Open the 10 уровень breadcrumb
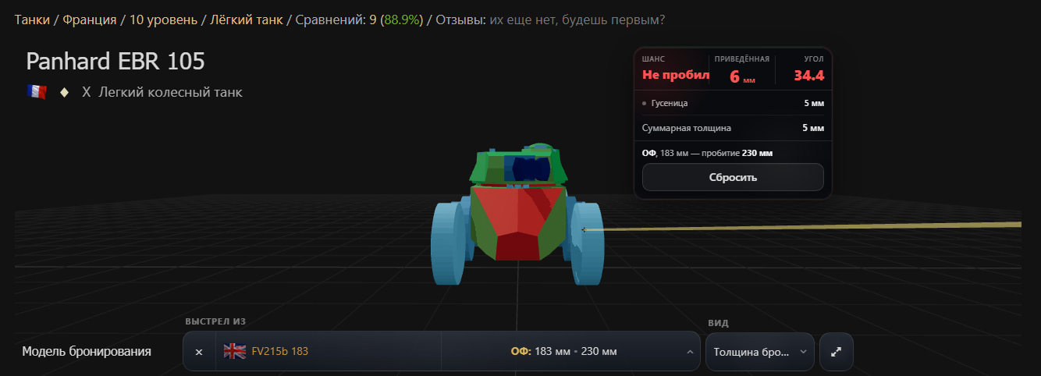The width and height of the screenshot is (1041, 376). [x=163, y=20]
